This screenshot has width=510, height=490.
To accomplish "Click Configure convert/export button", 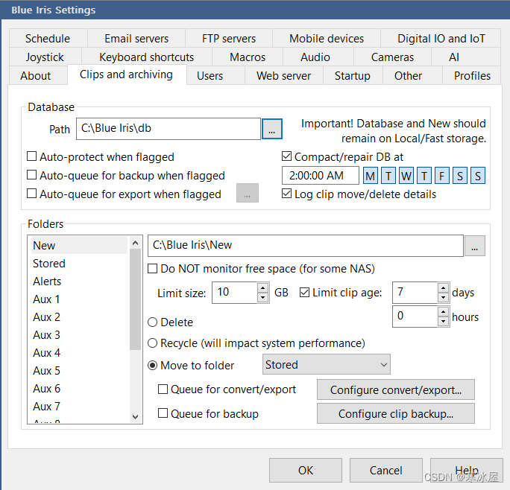I will point(395,389).
